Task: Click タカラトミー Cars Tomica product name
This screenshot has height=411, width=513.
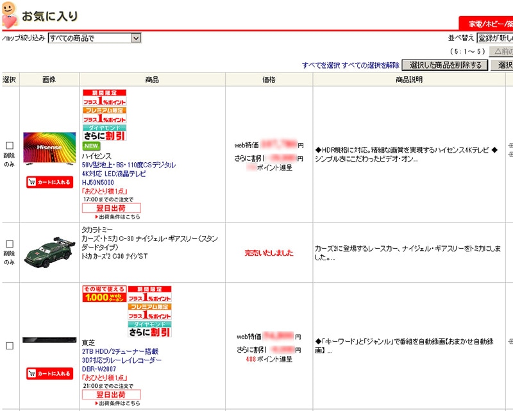Action: (x=150, y=243)
